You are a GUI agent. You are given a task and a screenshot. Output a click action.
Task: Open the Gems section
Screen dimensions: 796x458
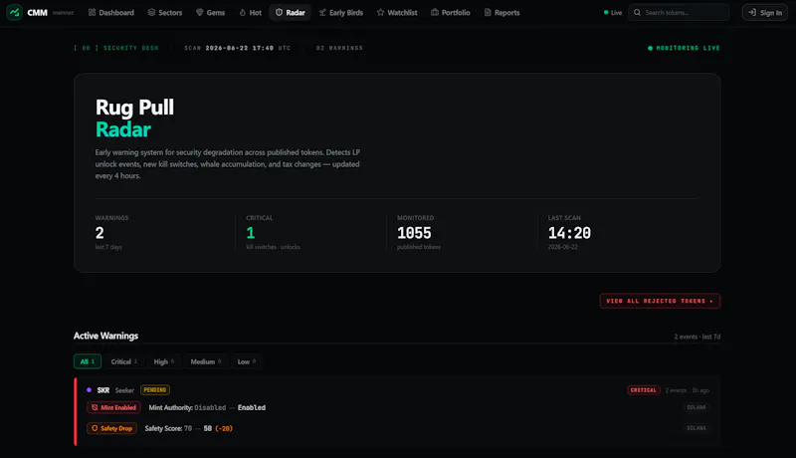click(210, 12)
